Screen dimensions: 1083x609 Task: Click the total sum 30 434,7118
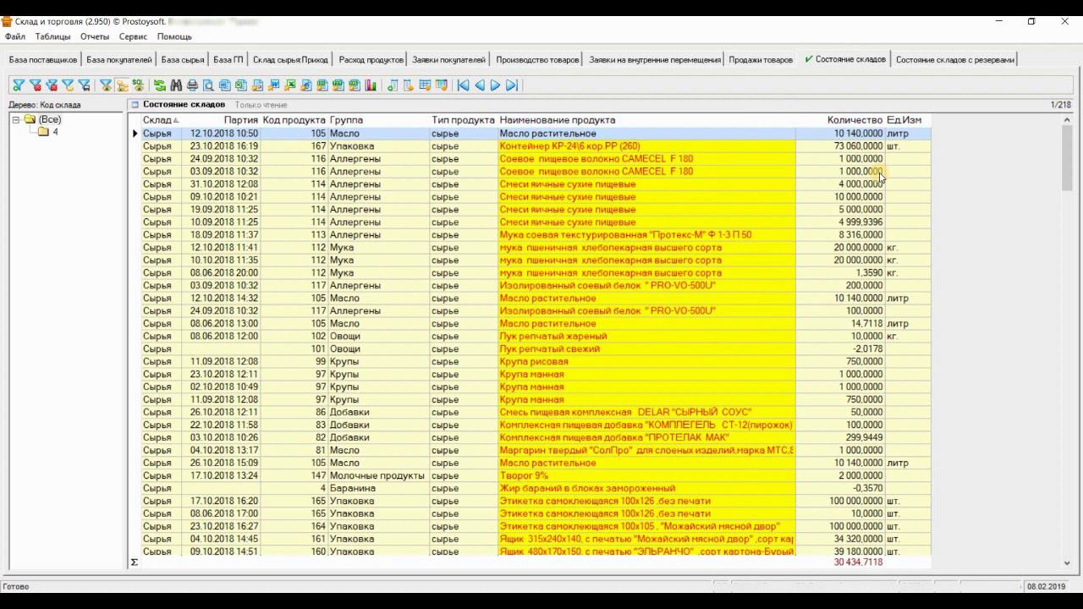[858, 562]
